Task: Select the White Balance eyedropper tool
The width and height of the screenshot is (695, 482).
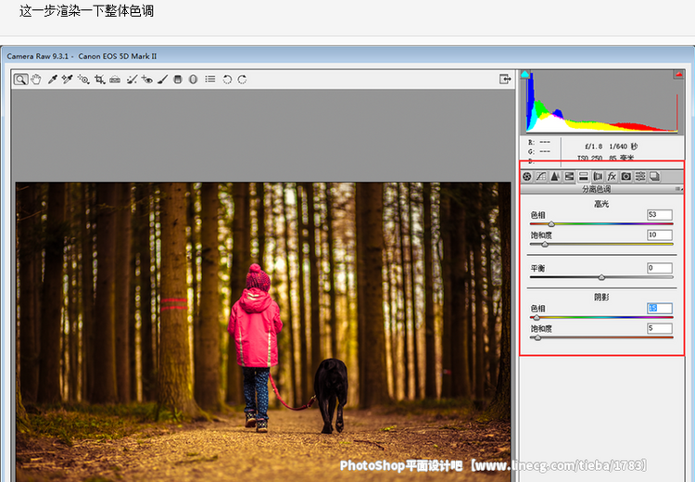Action: [x=52, y=80]
